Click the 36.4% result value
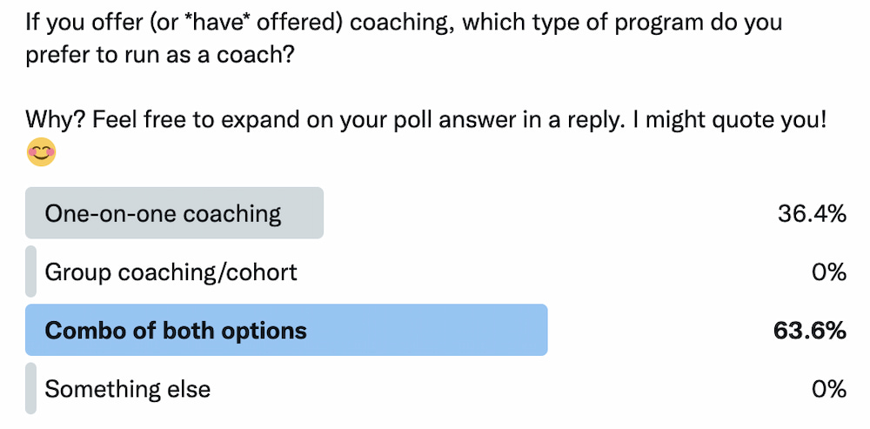The height and width of the screenshot is (429, 870). tap(812, 214)
